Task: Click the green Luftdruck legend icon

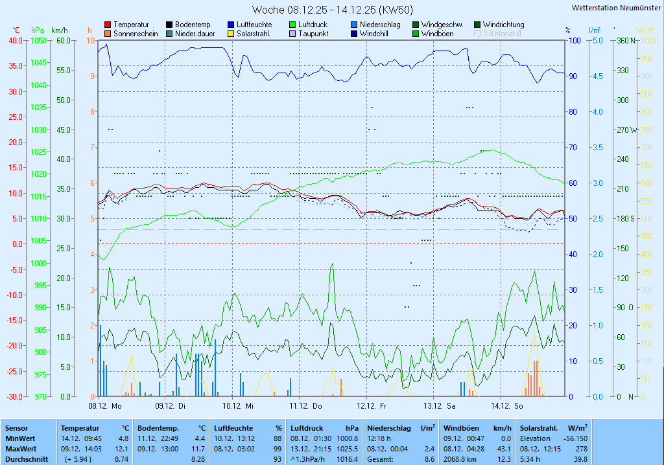Action: pyautogui.click(x=292, y=25)
